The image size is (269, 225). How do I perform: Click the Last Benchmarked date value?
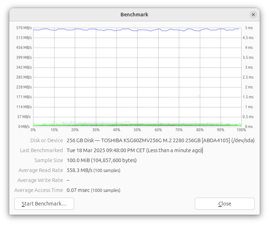[x=134, y=150]
